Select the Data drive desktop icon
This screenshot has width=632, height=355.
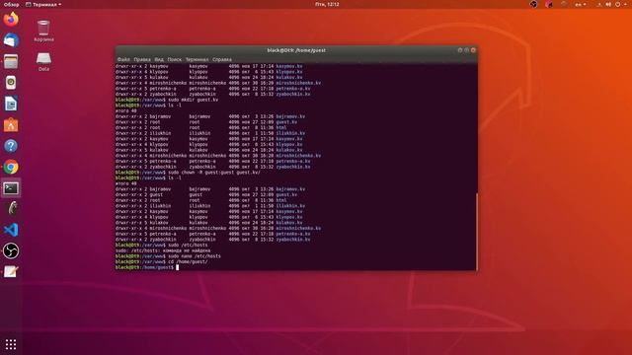[43, 61]
